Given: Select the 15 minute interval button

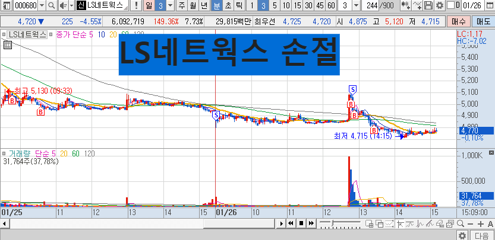Looking at the screenshot, I should (297, 5).
